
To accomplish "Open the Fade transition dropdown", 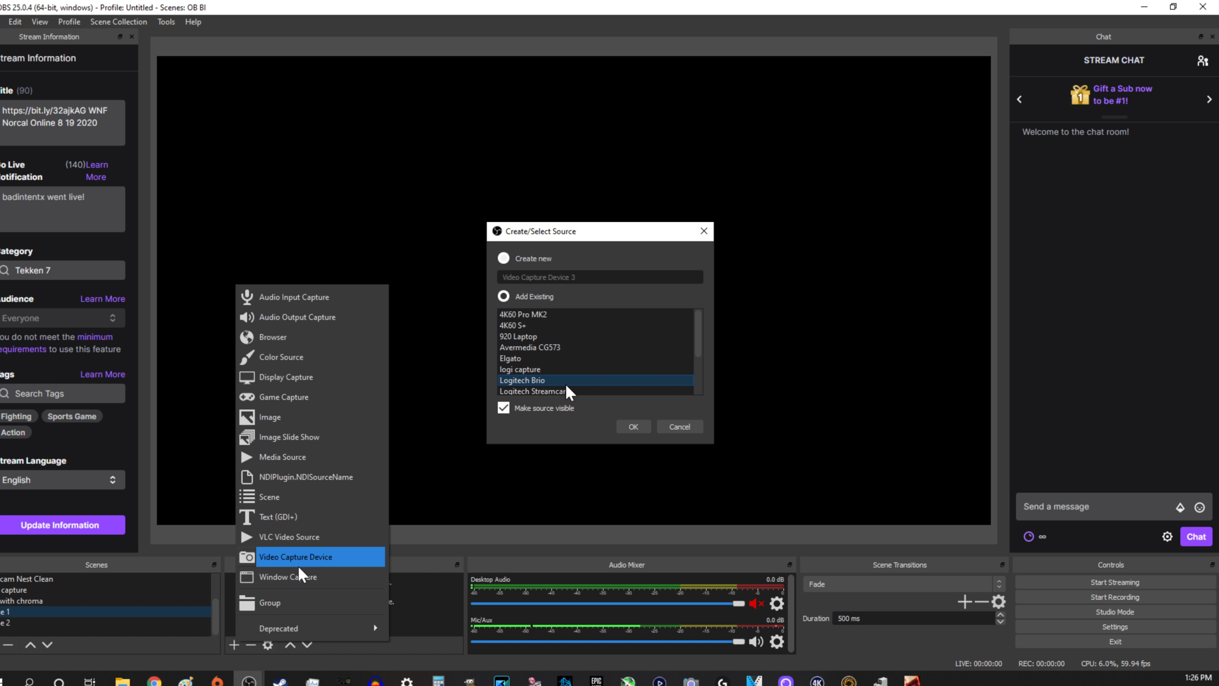I will pyautogui.click(x=903, y=584).
